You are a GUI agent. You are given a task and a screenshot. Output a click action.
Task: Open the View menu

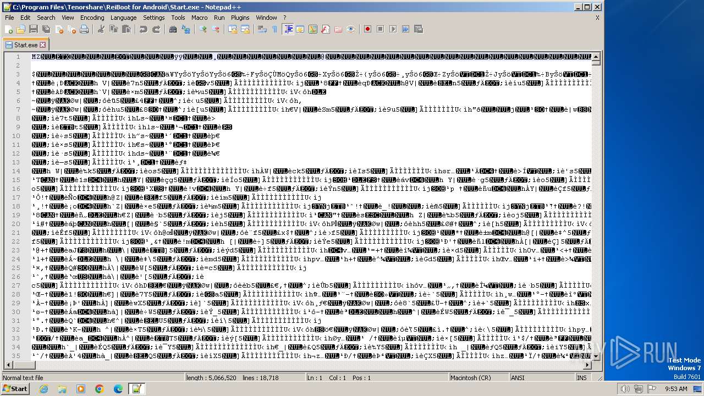click(x=68, y=18)
